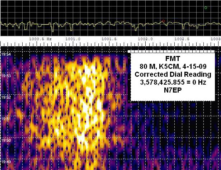Click the 19:52 time label
The image size is (221, 170).
click(x=6, y=97)
